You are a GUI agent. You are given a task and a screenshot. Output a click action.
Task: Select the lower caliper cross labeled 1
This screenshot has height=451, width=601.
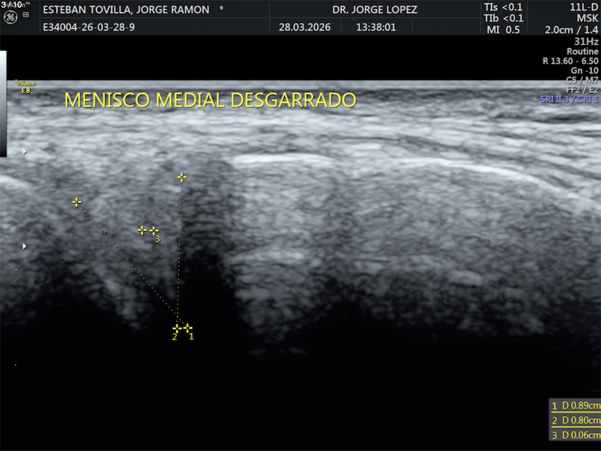187,328
